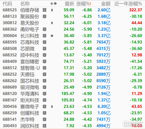The width and height of the screenshot is (145, 129).
Task: Click the marker icon in 赛微电子 row
Action: pyautogui.click(x=52, y=106)
